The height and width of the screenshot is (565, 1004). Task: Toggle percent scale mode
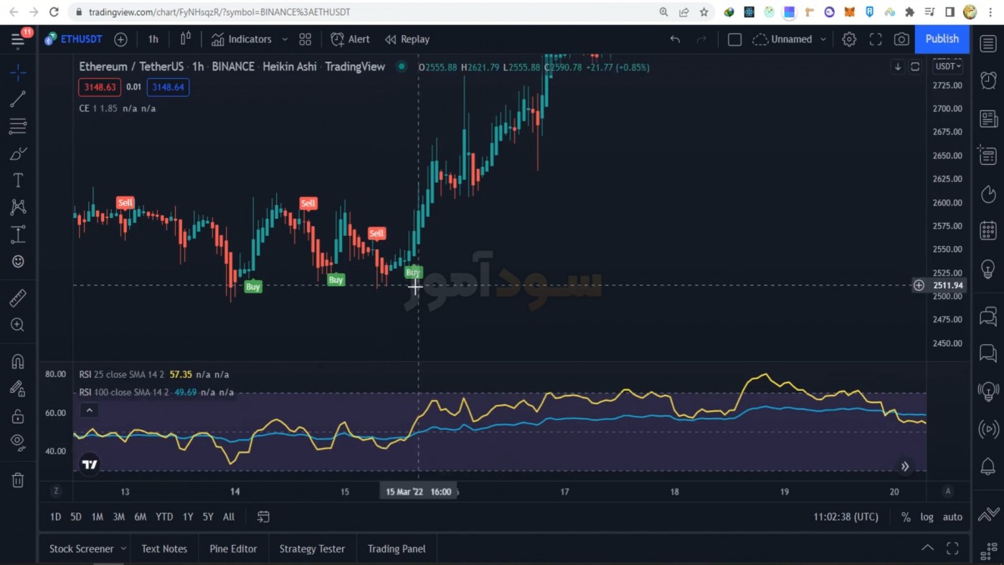pos(906,517)
